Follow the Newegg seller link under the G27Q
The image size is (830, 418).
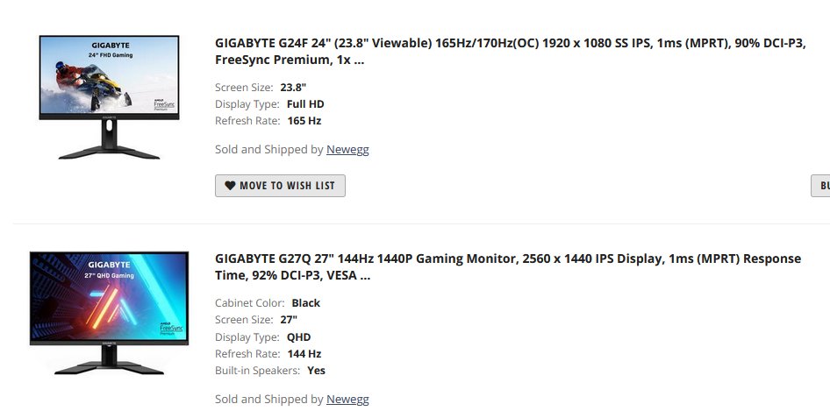click(x=347, y=400)
